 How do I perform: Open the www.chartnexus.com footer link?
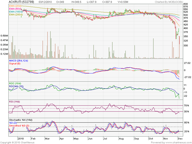click(x=179, y=142)
